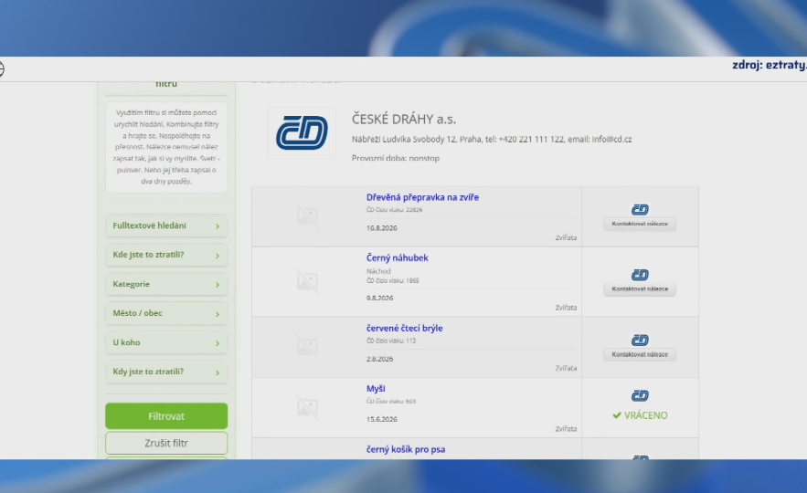Click date 9.8.2026 in Černý náhubek row

click(380, 298)
